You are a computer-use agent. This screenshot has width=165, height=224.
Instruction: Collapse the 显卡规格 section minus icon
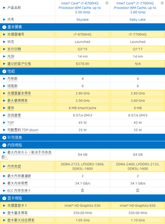pos(4,198)
